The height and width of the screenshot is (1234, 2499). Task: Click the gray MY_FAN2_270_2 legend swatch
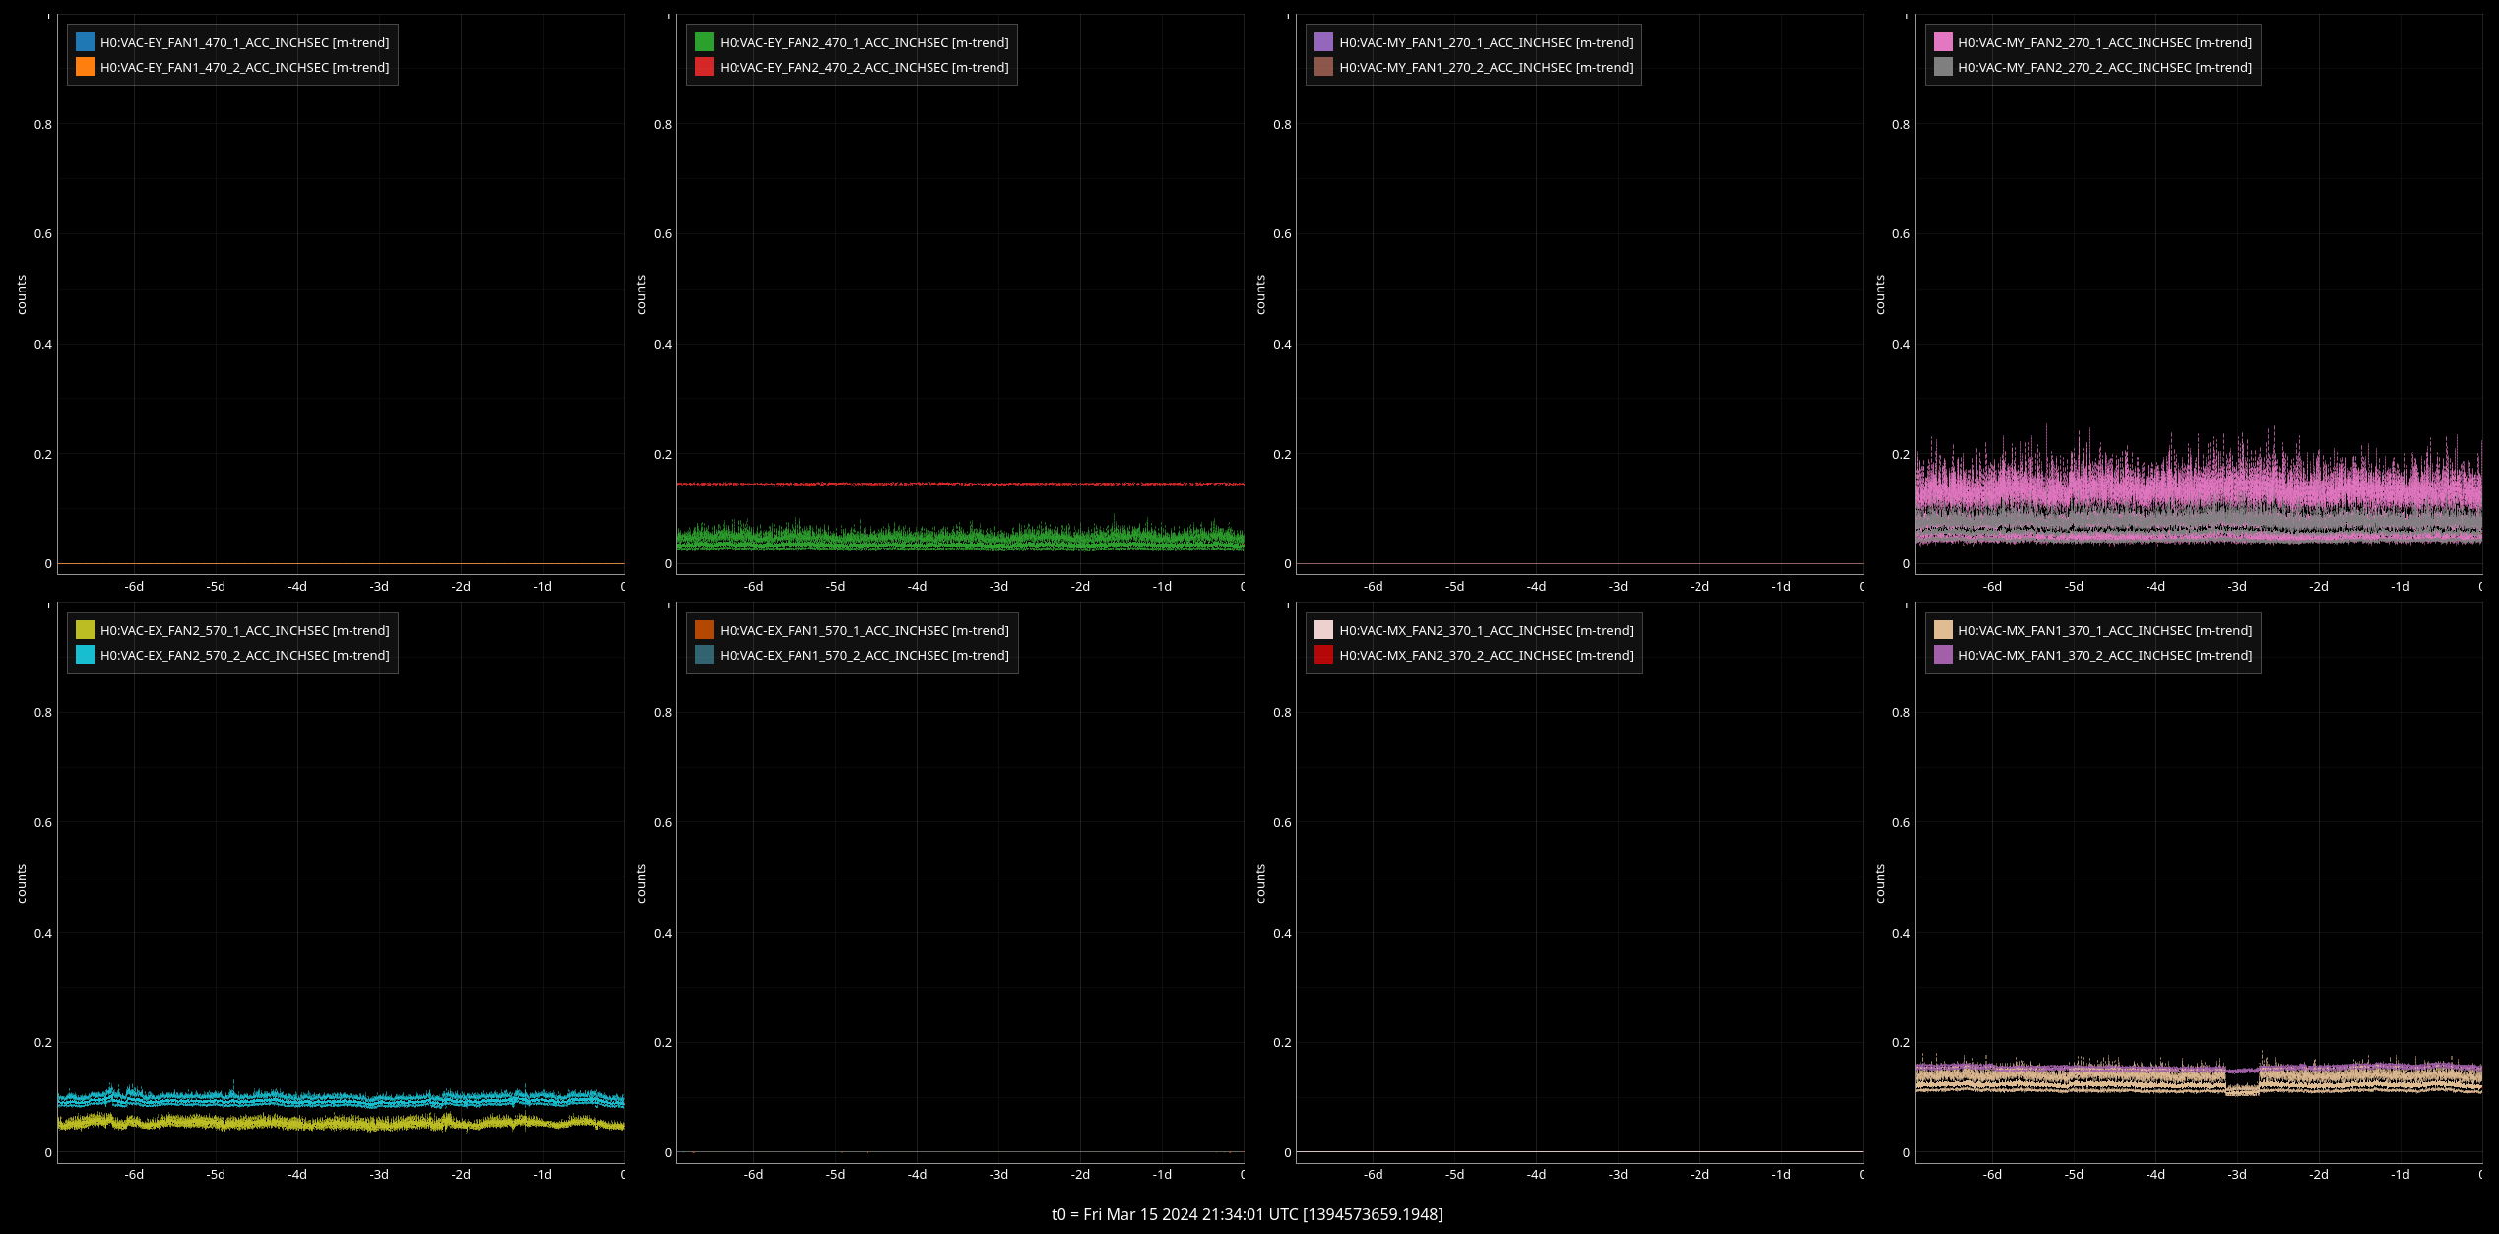click(1943, 67)
